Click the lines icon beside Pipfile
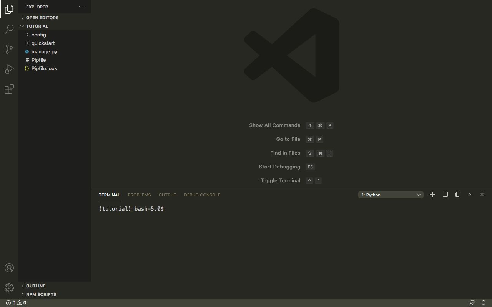Image resolution: width=492 pixels, height=307 pixels. pyautogui.click(x=27, y=60)
